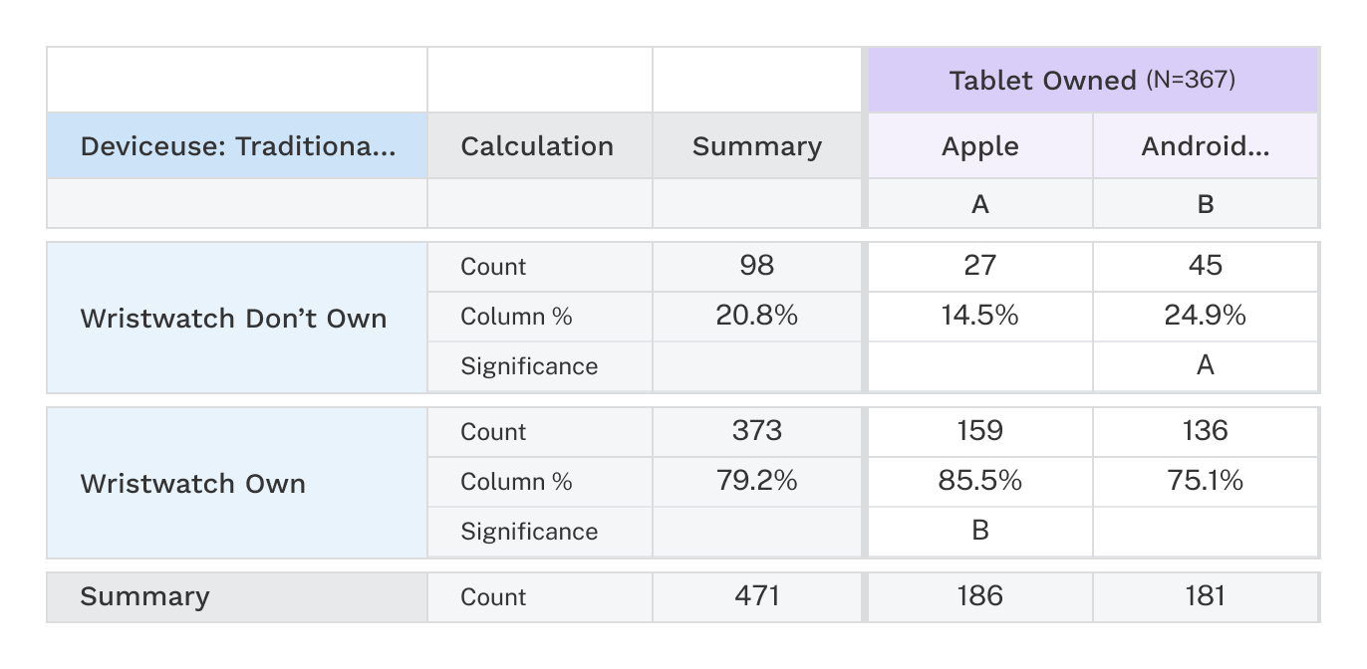Select significance A in Wristwatch Don't Own
The width and height of the screenshot is (1367, 669).
pyautogui.click(x=1205, y=365)
